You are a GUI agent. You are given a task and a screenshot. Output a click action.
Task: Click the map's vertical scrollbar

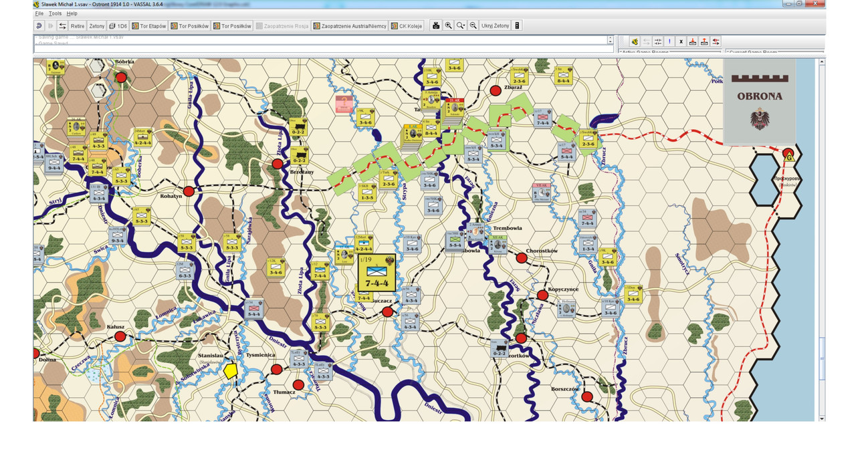(822, 239)
